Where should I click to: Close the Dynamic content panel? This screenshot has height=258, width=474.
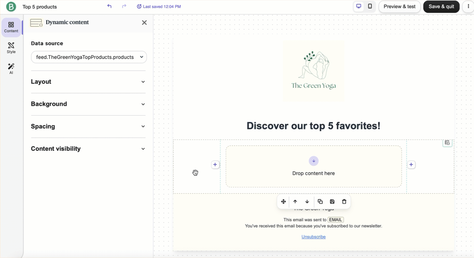[144, 22]
